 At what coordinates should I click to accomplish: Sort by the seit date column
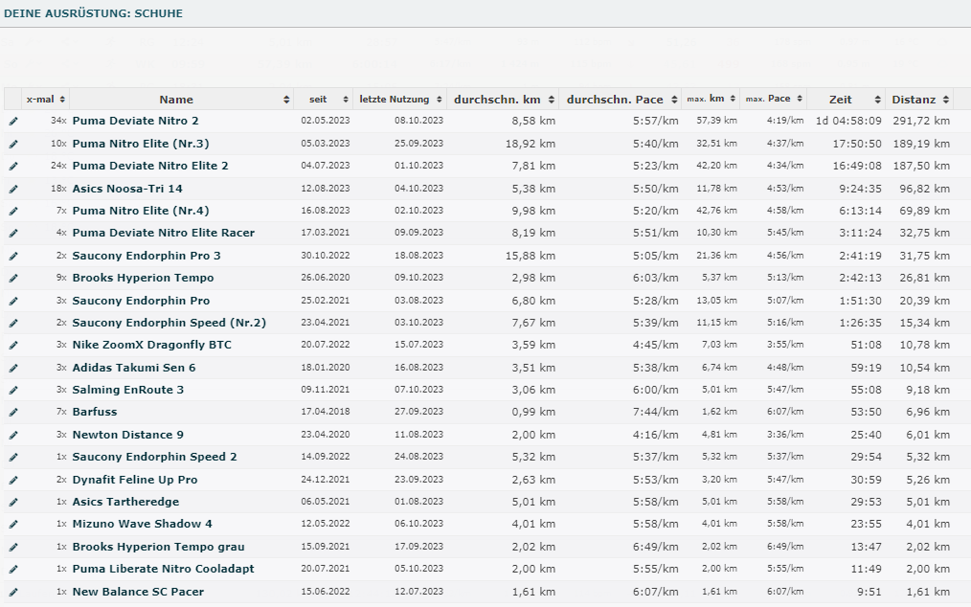pyautogui.click(x=318, y=100)
